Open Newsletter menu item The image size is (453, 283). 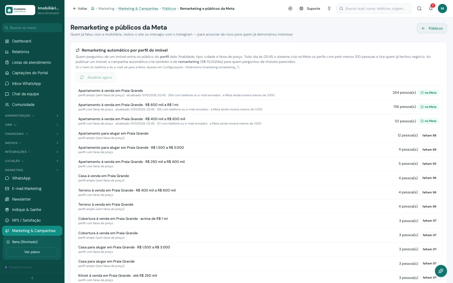[32, 199]
